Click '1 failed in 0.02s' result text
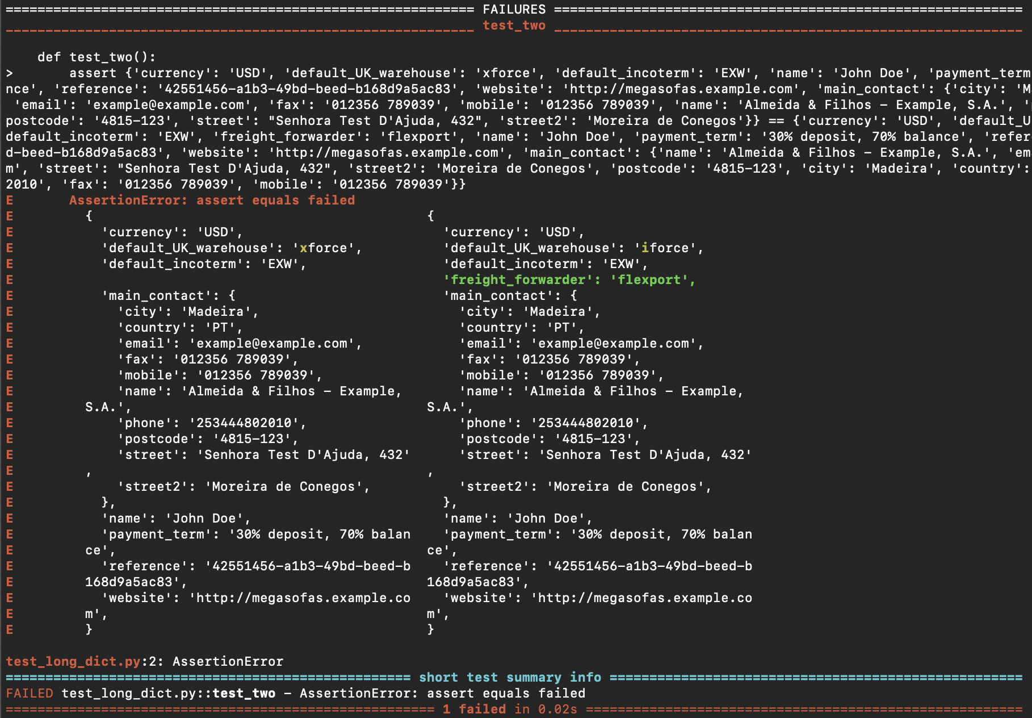Image resolution: width=1032 pixels, height=718 pixels. click(x=510, y=709)
